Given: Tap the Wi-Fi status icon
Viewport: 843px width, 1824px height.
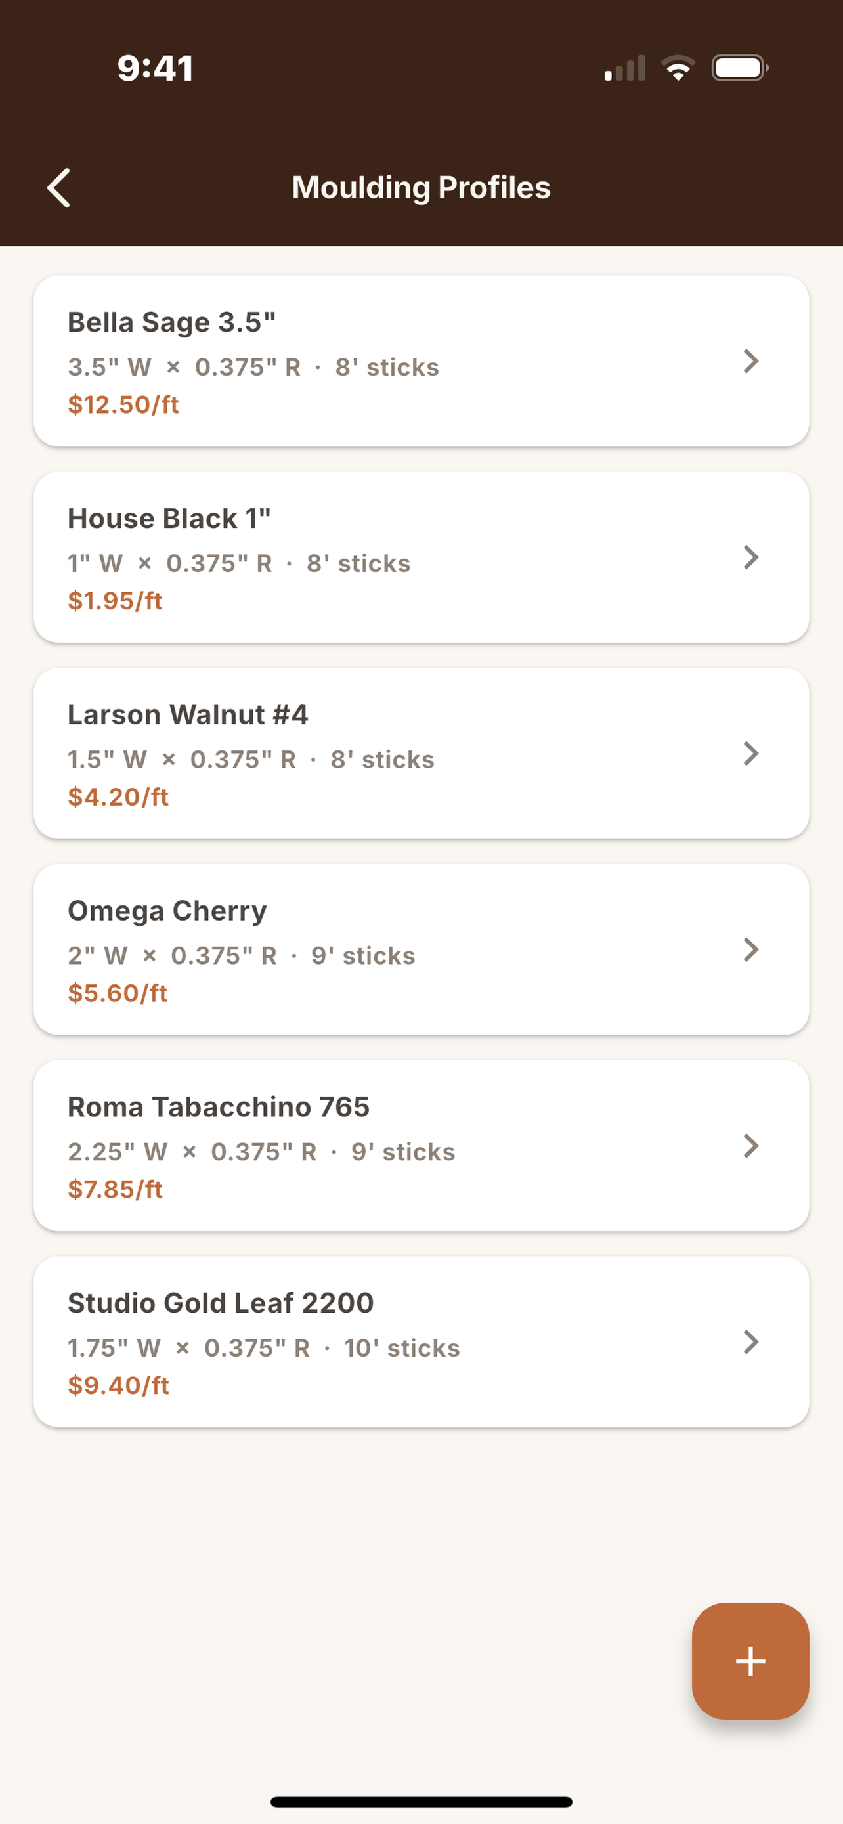Looking at the screenshot, I should click(x=678, y=69).
